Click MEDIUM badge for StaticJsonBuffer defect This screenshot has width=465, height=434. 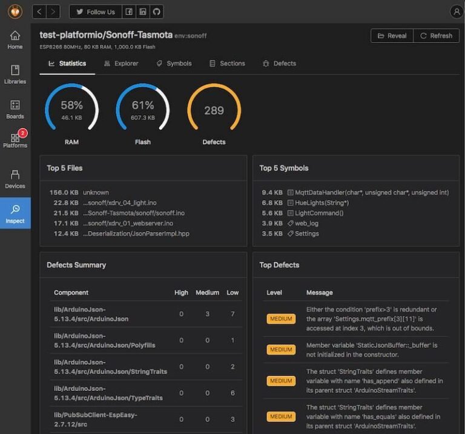point(281,350)
